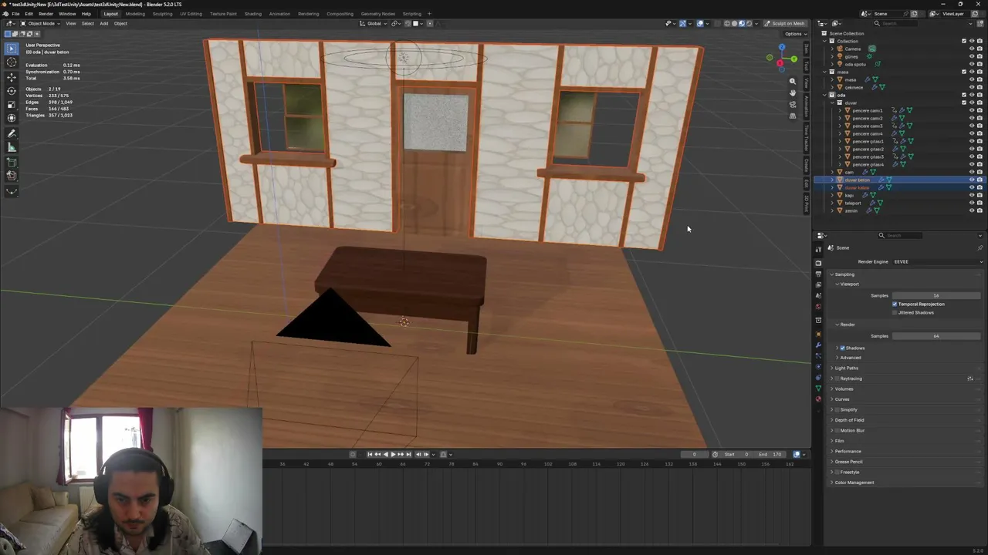This screenshot has width=988, height=555.
Task: Switch to the Geometry Nodes workspace tab
Action: point(377,14)
